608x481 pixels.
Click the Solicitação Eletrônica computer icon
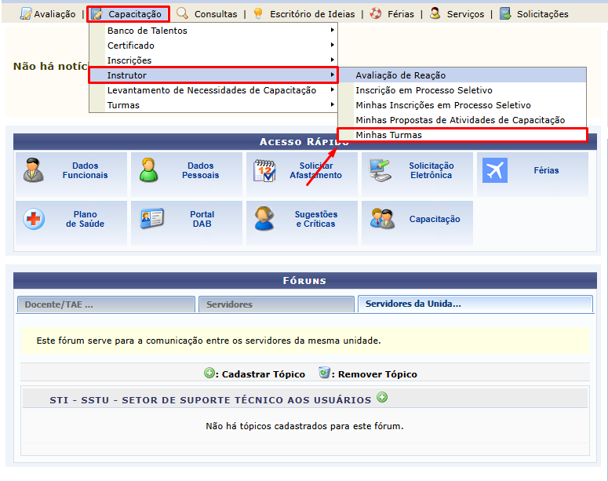379,170
